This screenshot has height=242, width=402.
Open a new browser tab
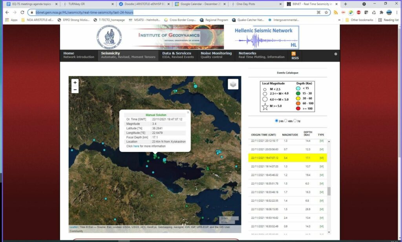(x=345, y=4)
